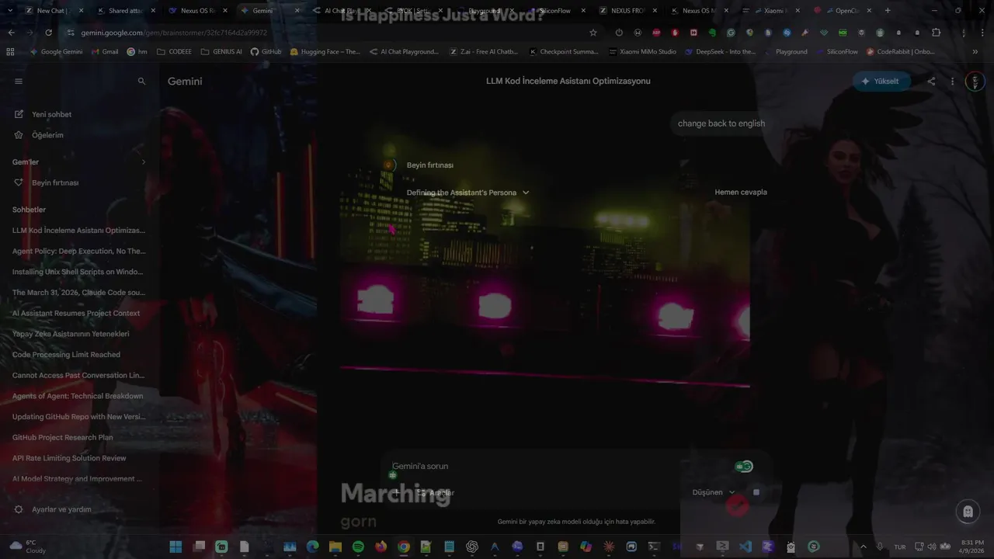Image resolution: width=994 pixels, height=559 pixels.
Task: Open the GENIUS AI bookmarks folder
Action: coord(221,52)
